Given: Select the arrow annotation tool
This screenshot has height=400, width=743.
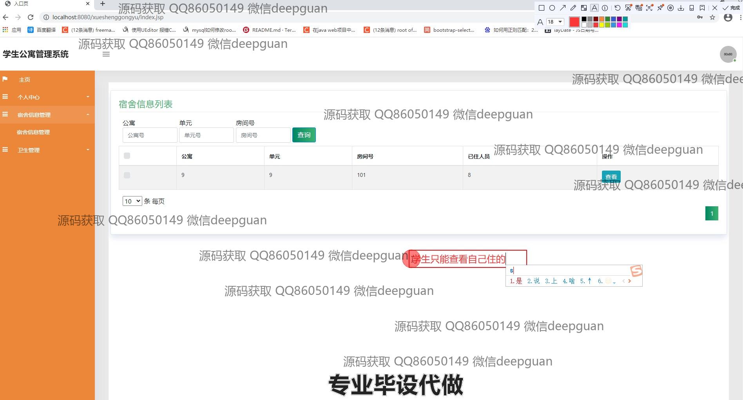Looking at the screenshot, I should point(563,8).
